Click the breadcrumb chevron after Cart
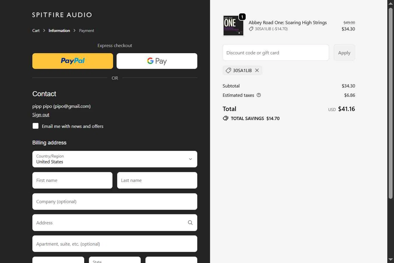Viewport: 394px width, 263px height. click(x=44, y=31)
